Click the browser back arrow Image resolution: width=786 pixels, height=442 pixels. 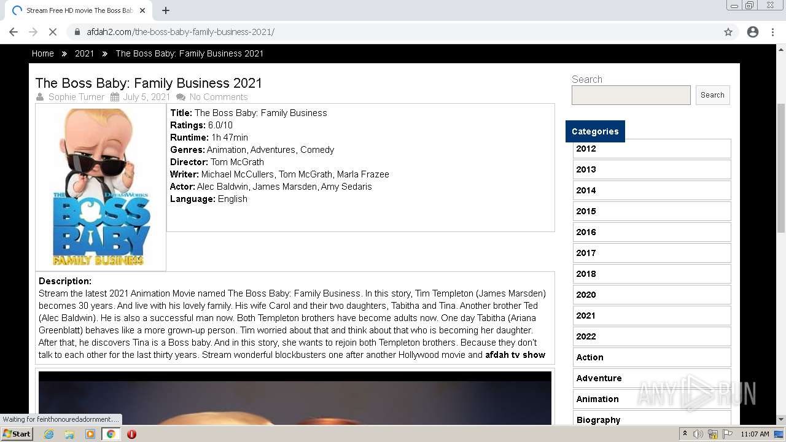14,32
